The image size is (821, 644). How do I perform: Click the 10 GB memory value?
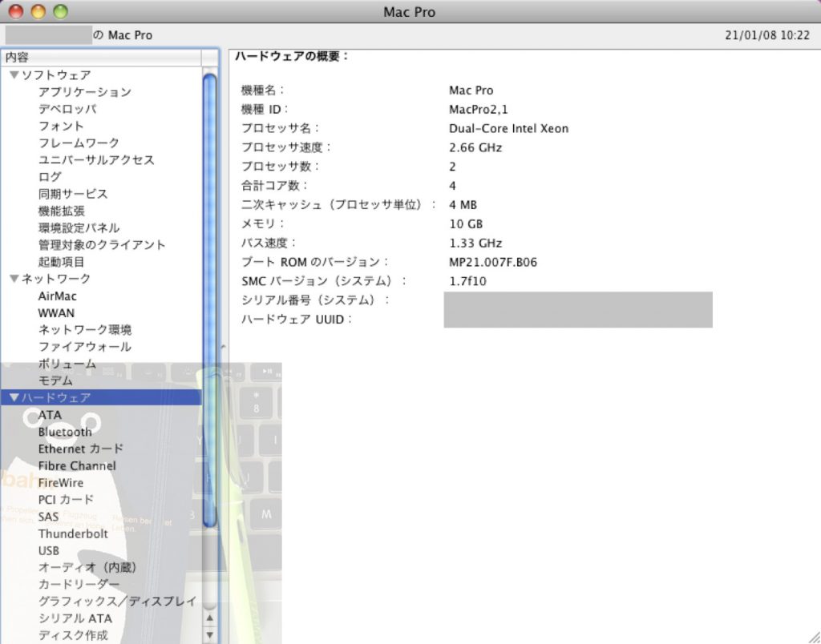pyautogui.click(x=466, y=224)
